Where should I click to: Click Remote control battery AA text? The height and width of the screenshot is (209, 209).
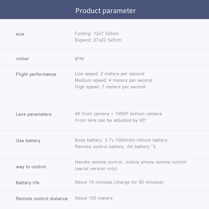[115, 147]
